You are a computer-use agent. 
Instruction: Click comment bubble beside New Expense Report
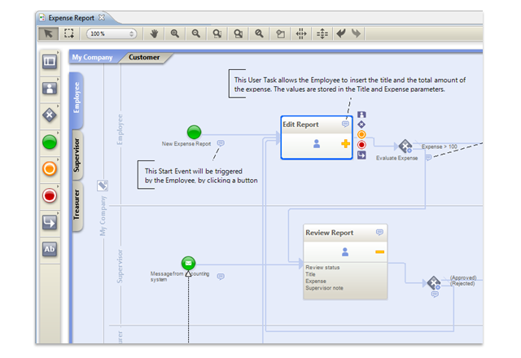(221, 143)
